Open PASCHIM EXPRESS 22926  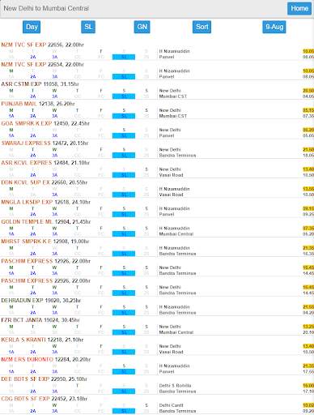[46, 280]
